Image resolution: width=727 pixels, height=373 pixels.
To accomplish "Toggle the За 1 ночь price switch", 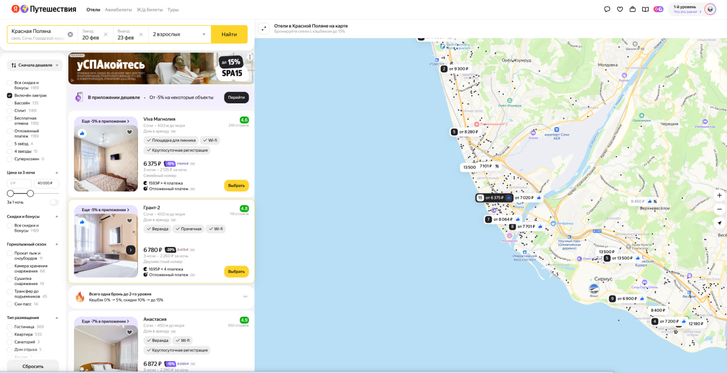I will (54, 202).
